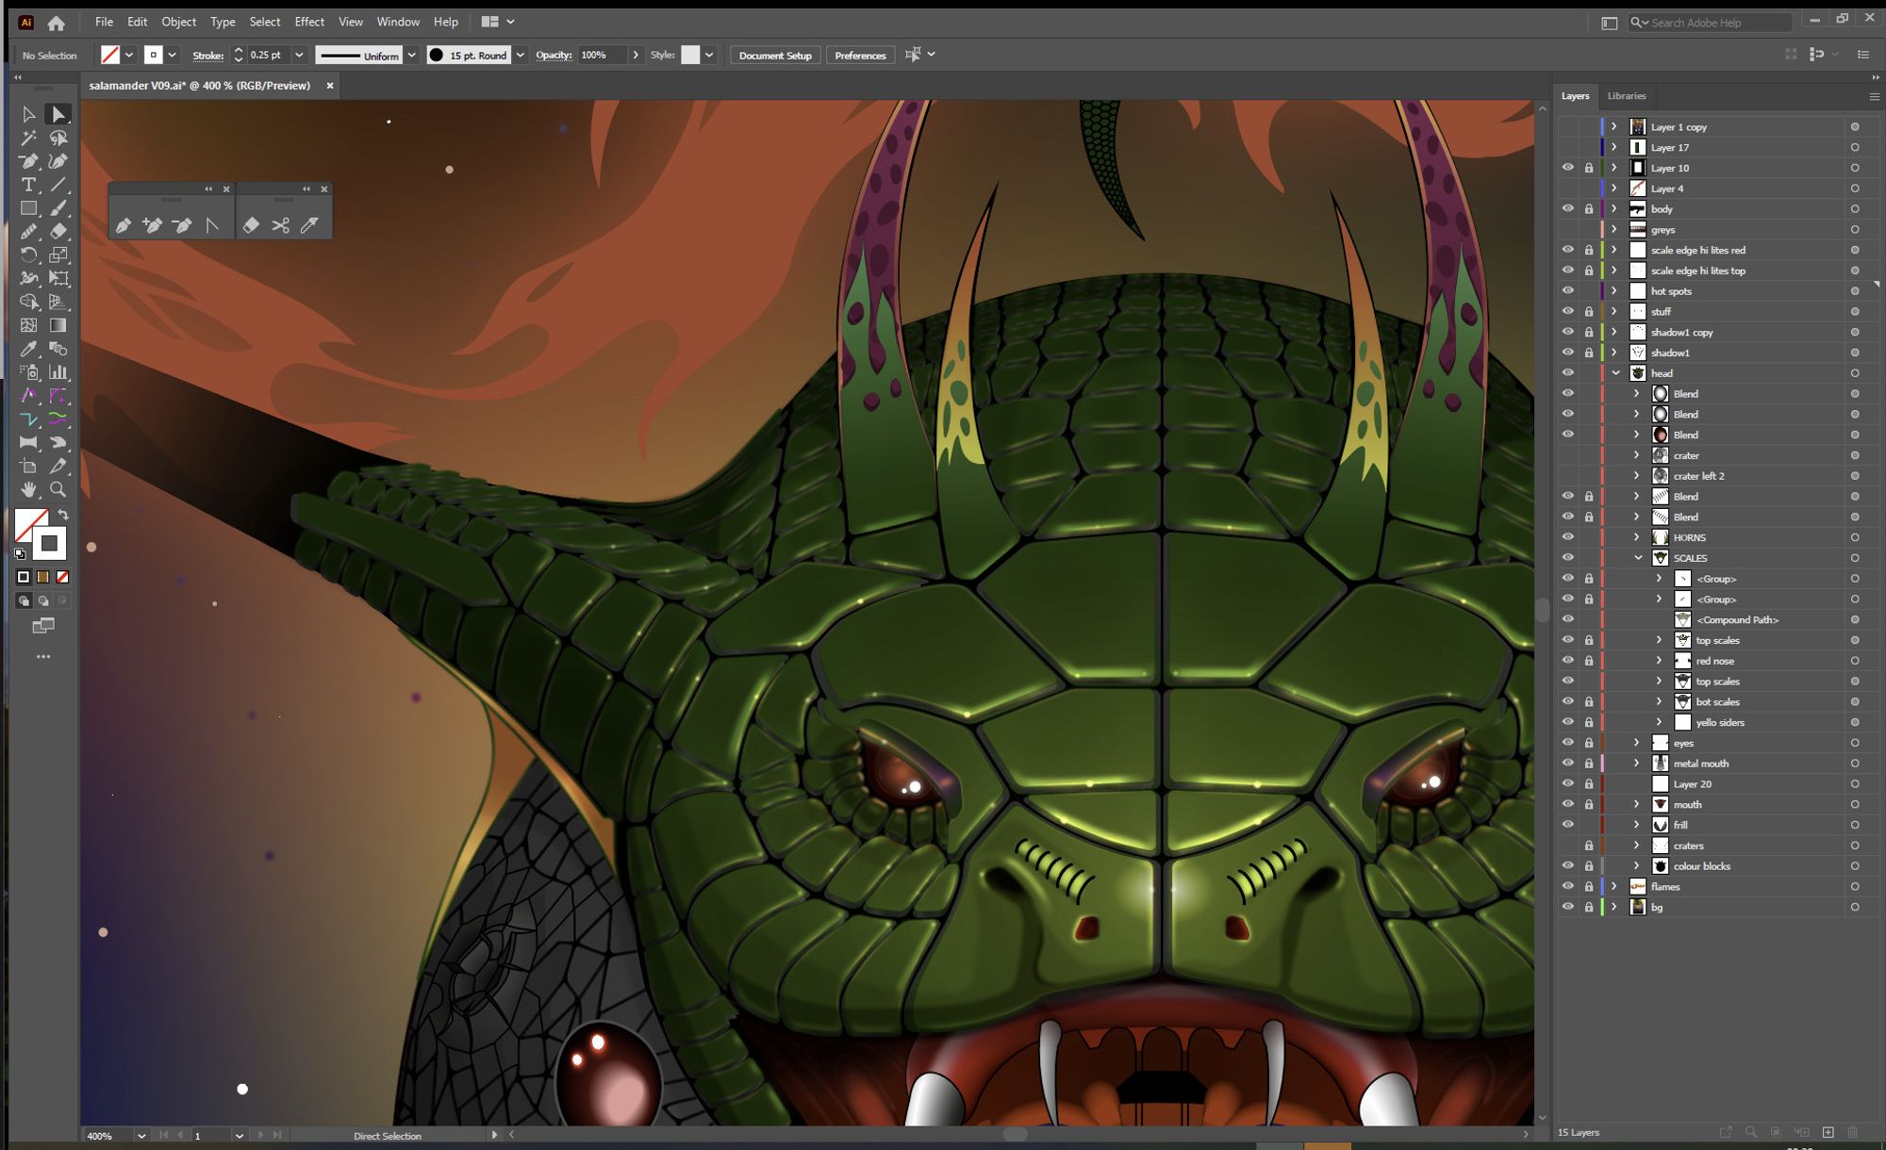Click the Opacity label link
The image size is (1886, 1150).
click(x=554, y=56)
